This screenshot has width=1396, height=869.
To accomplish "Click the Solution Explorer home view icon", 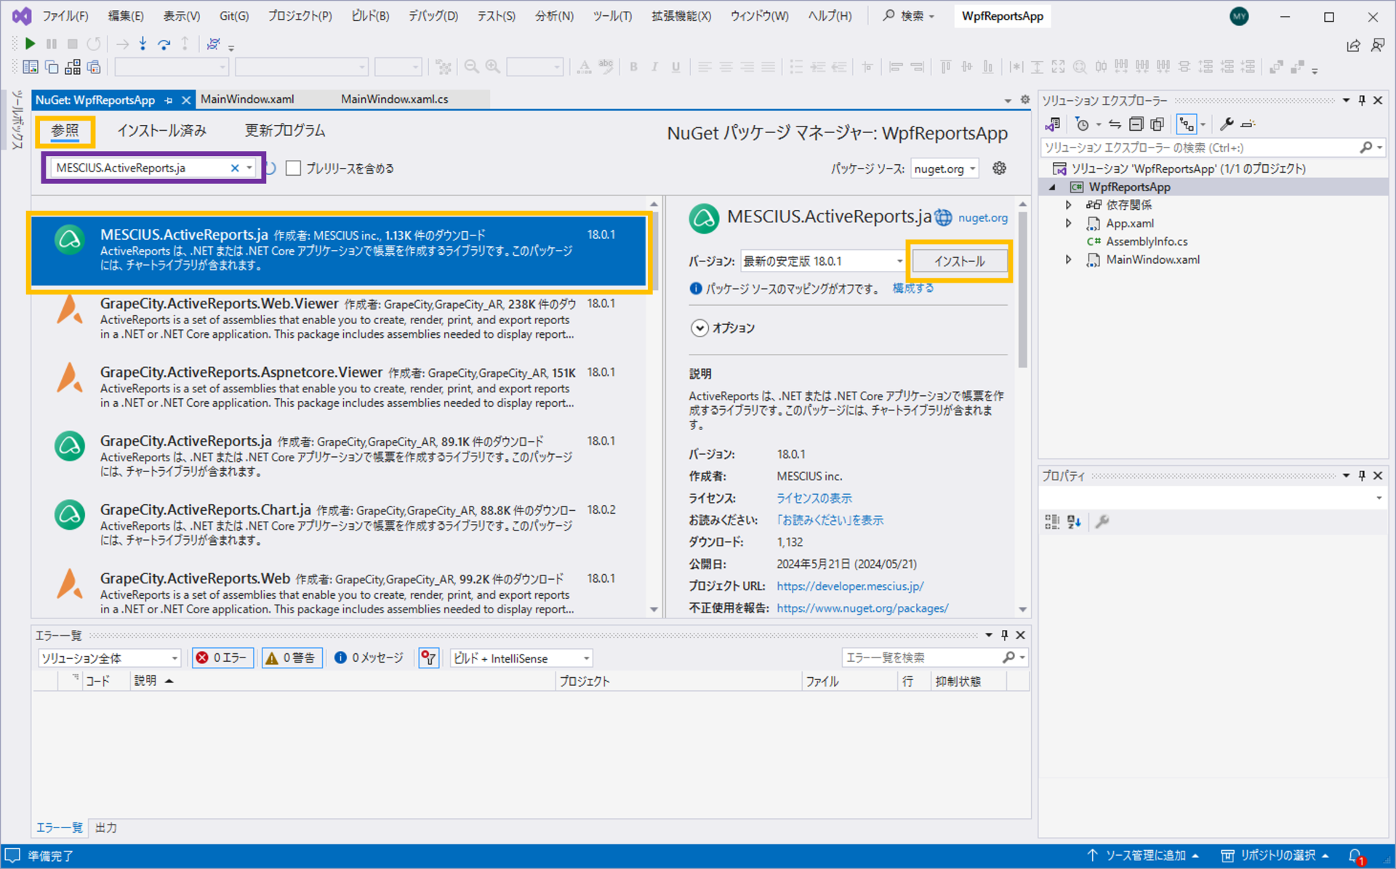I will click(1052, 124).
